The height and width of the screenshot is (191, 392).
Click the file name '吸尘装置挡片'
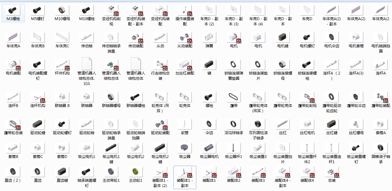[283, 159]
